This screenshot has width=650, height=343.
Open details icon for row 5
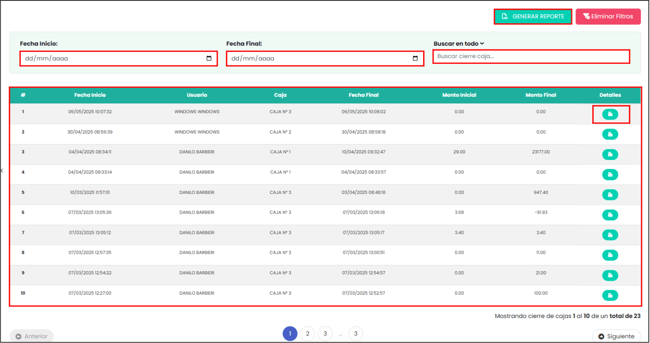(610, 194)
